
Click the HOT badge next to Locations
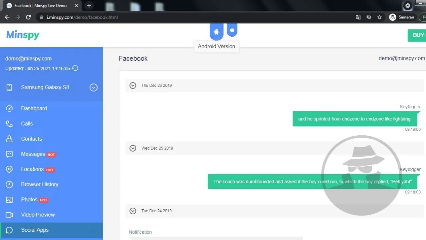(50, 170)
